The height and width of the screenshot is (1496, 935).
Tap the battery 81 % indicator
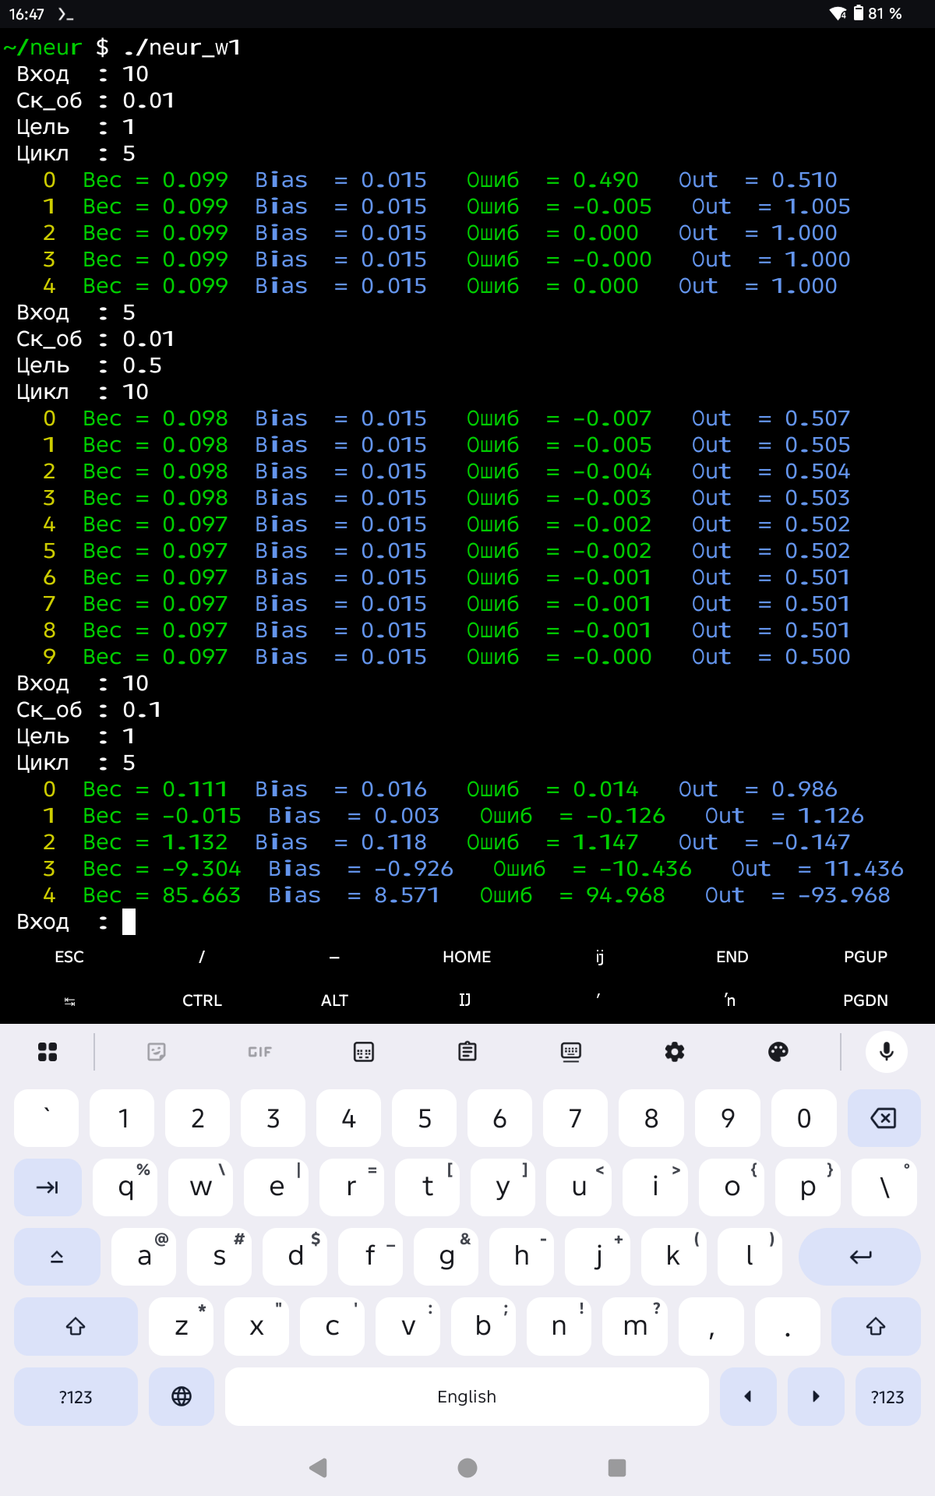877,14
